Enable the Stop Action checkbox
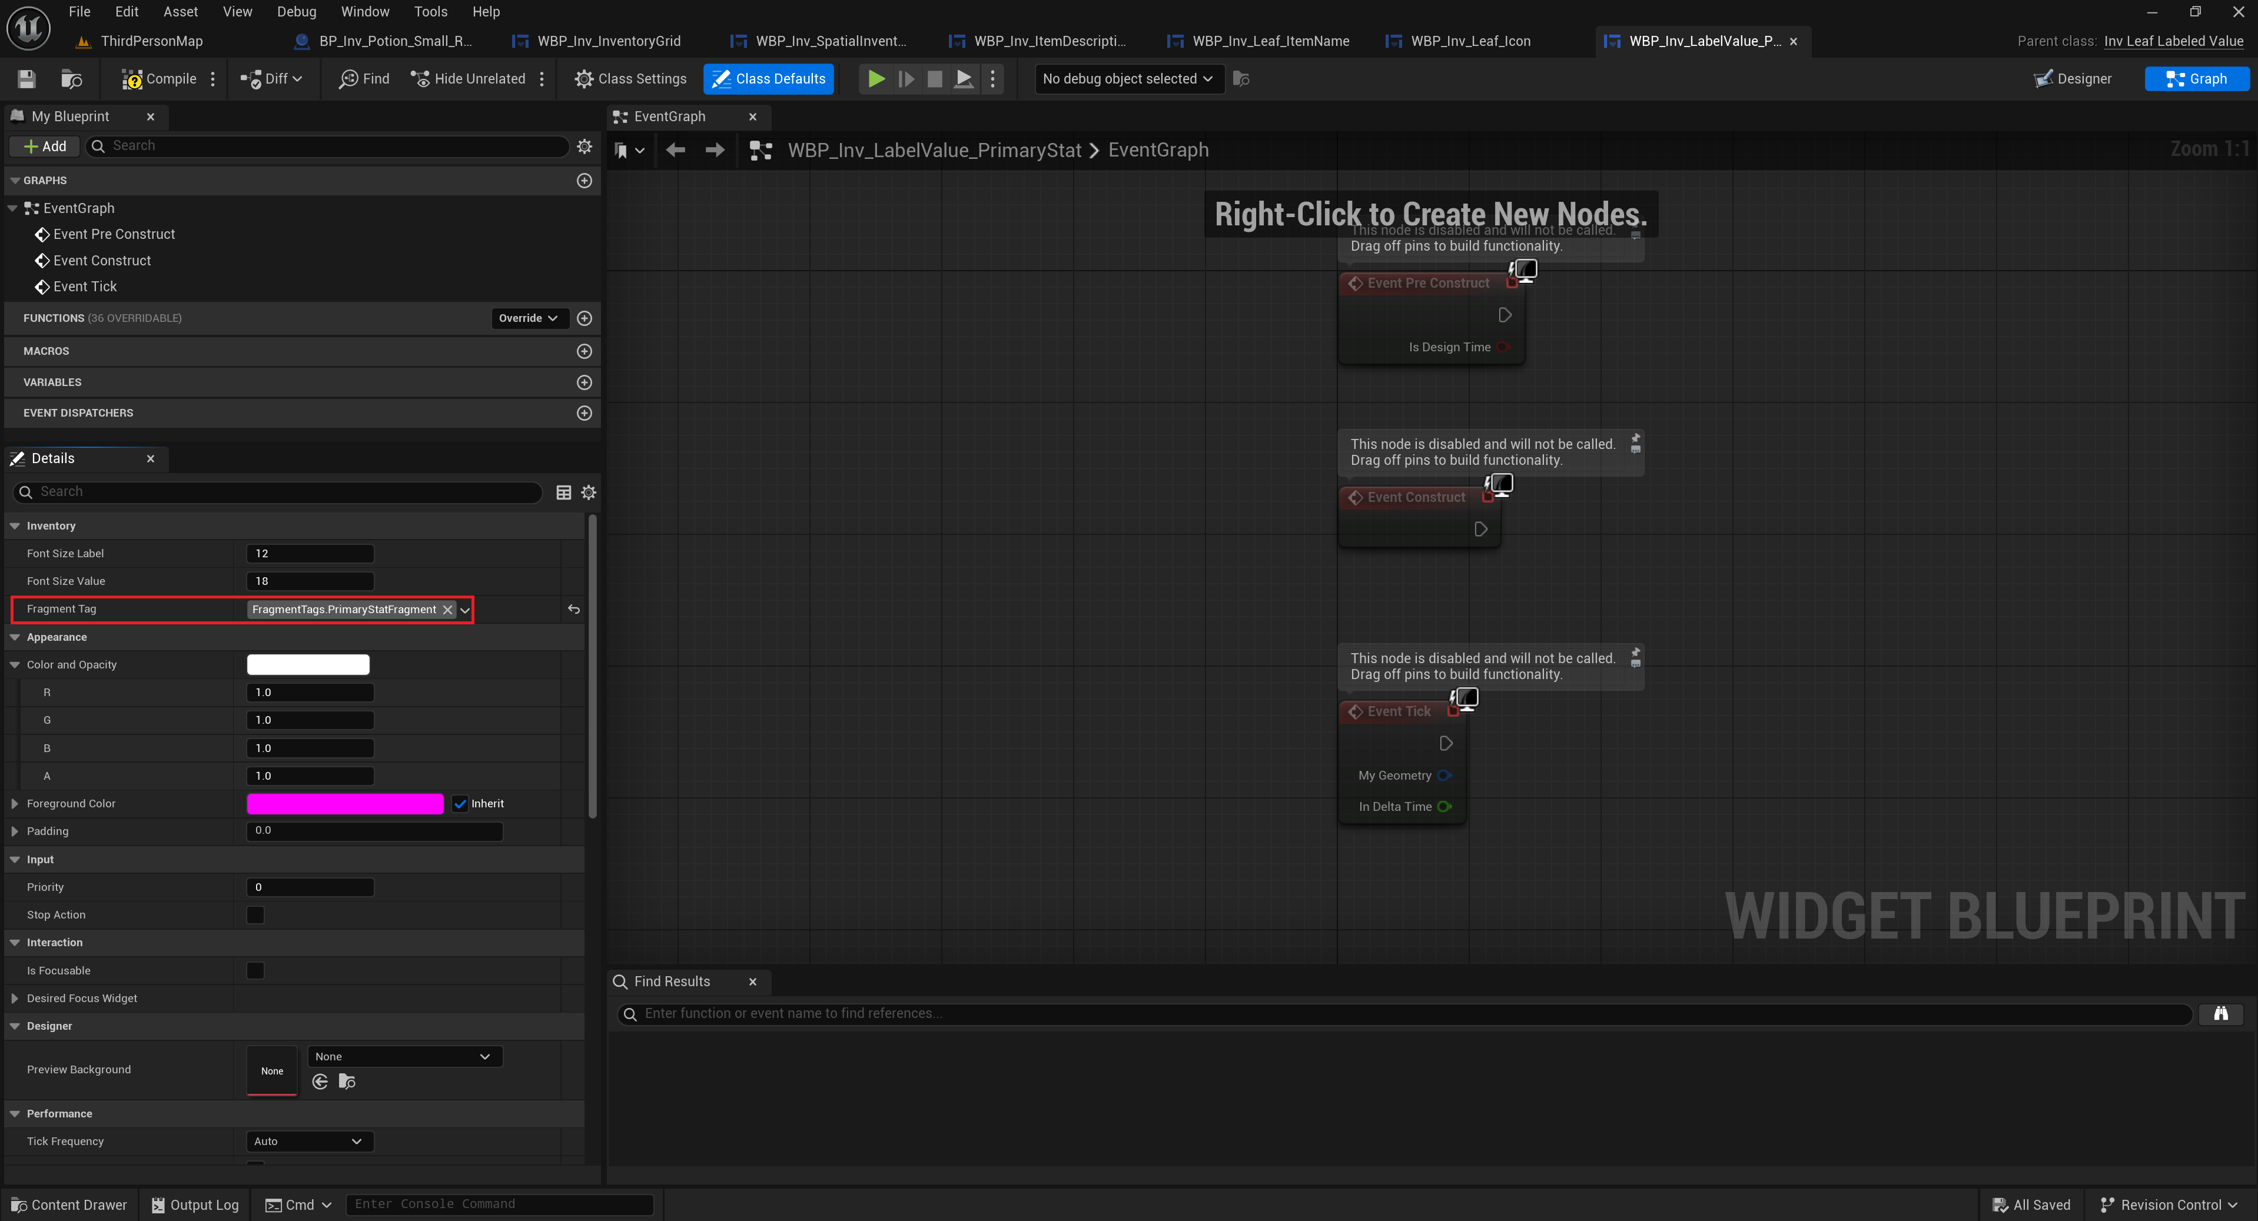Image resolution: width=2258 pixels, height=1221 pixels. point(255,915)
